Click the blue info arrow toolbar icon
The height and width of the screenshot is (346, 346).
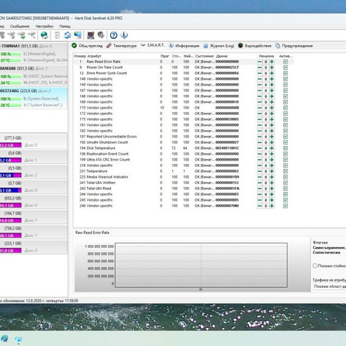tap(124, 35)
